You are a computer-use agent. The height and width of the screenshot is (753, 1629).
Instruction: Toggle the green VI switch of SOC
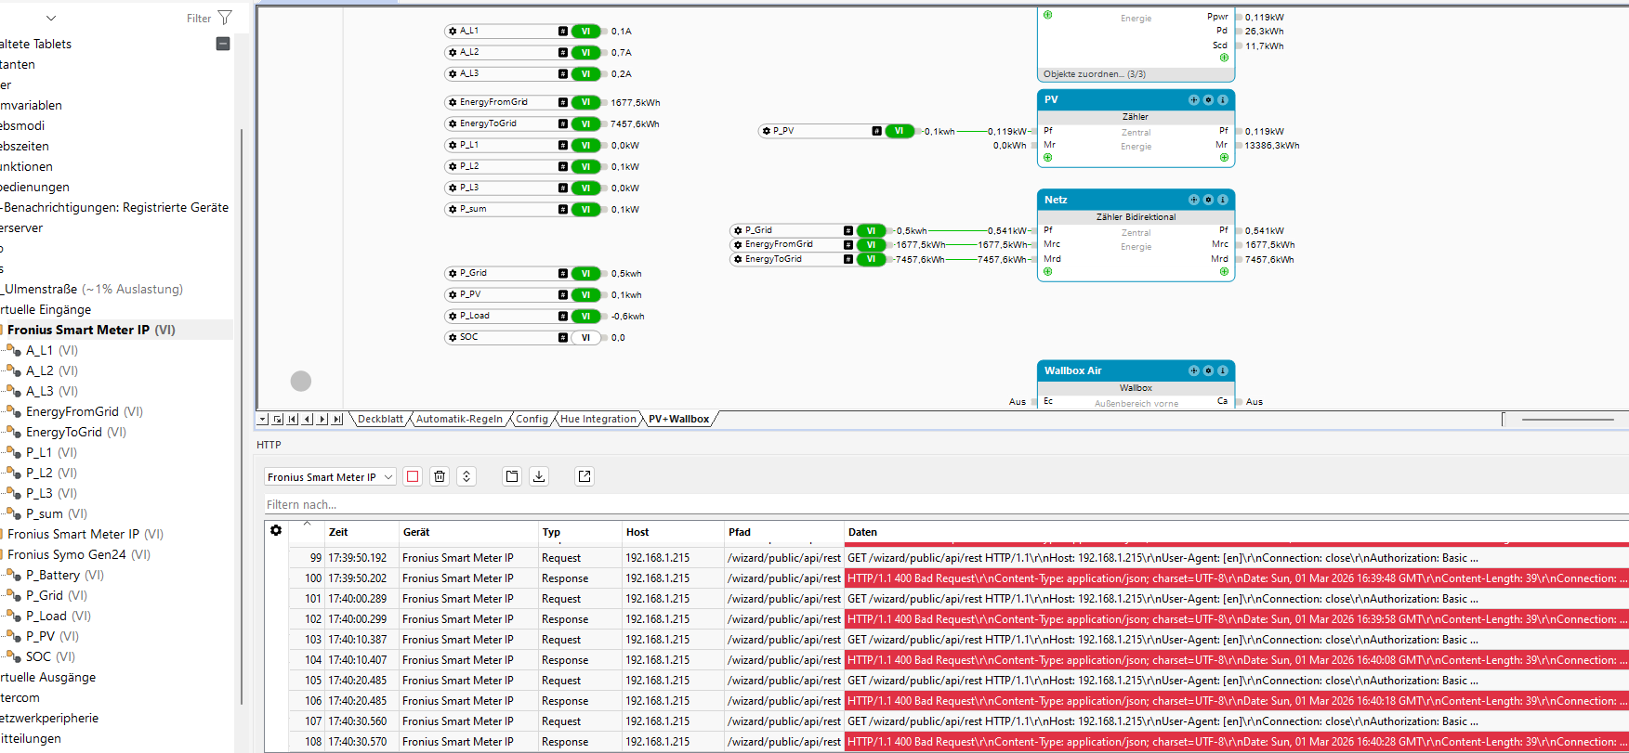(585, 338)
